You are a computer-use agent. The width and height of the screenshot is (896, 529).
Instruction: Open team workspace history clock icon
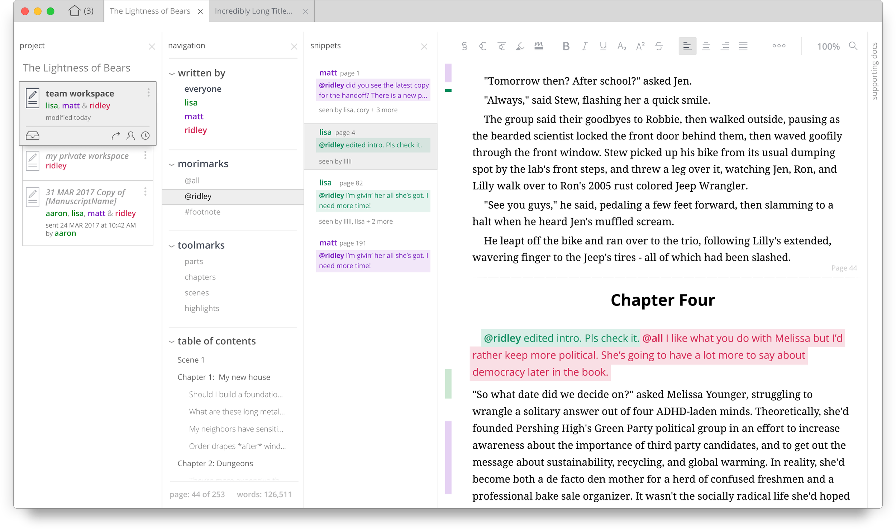coord(146,136)
